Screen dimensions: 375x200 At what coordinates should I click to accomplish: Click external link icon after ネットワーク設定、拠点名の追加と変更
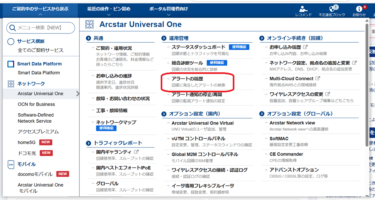click(355, 63)
